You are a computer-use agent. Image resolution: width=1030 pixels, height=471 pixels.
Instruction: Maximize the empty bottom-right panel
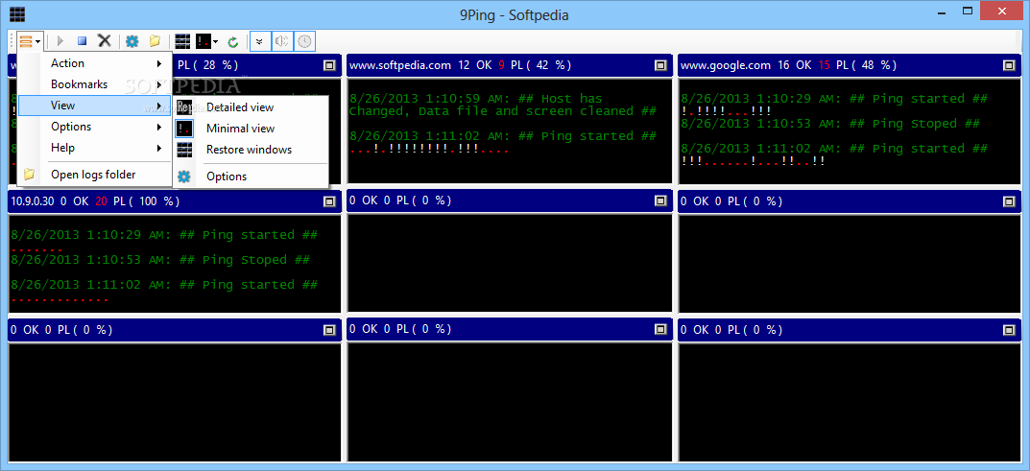click(1009, 330)
